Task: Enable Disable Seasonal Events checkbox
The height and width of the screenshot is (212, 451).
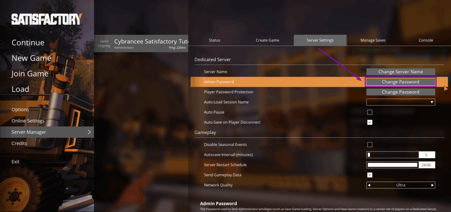Action: click(x=370, y=145)
